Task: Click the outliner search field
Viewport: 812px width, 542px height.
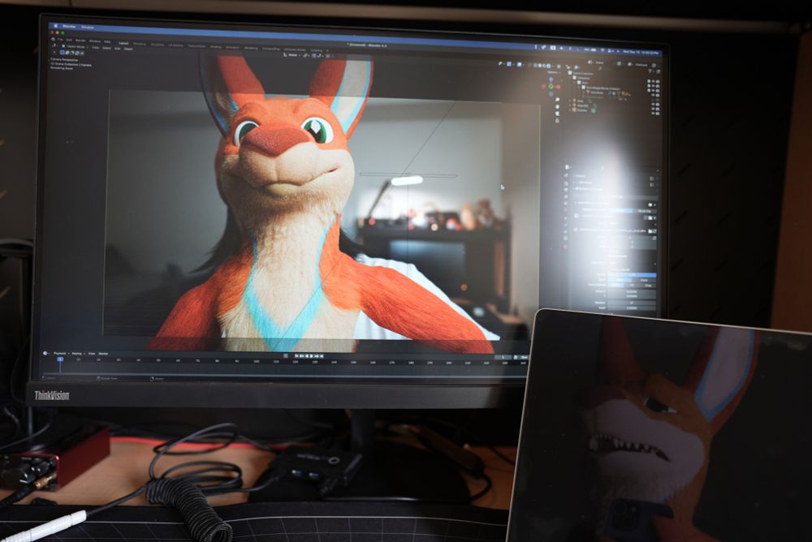Action: [605, 68]
